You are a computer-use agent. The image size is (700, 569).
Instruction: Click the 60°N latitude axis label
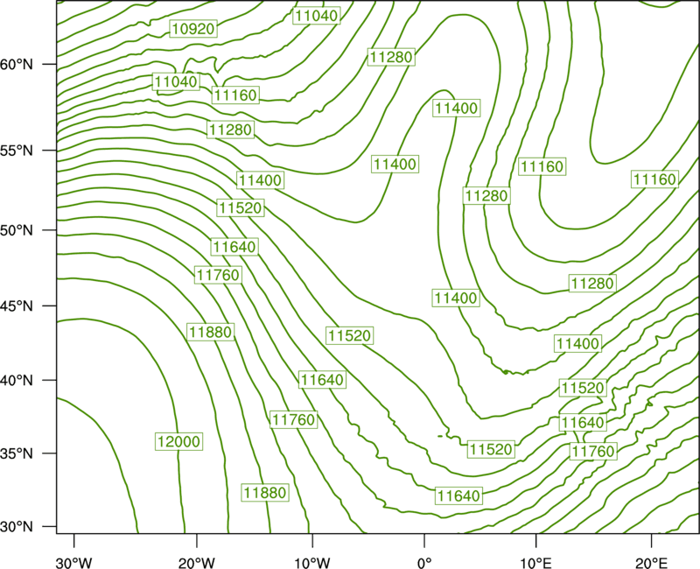tap(17, 64)
